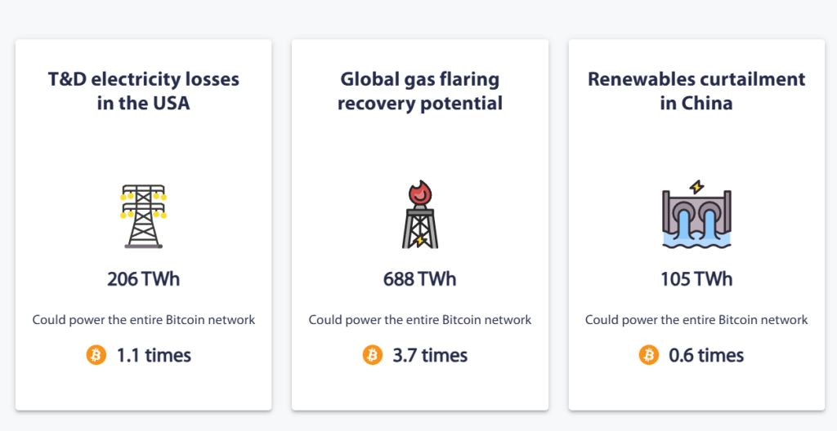Viewport: 837px width, 431px height.
Task: Click the Bitcoin icon beside 0.6 times
Action: tap(649, 355)
